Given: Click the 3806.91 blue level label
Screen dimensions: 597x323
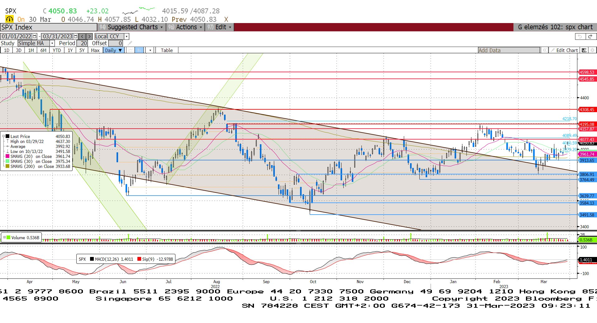Looking at the screenshot, I should tap(587, 174).
